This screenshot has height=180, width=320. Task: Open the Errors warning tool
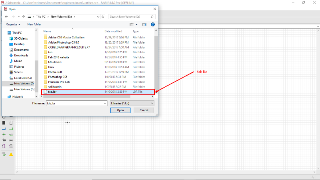click(x=11, y=154)
